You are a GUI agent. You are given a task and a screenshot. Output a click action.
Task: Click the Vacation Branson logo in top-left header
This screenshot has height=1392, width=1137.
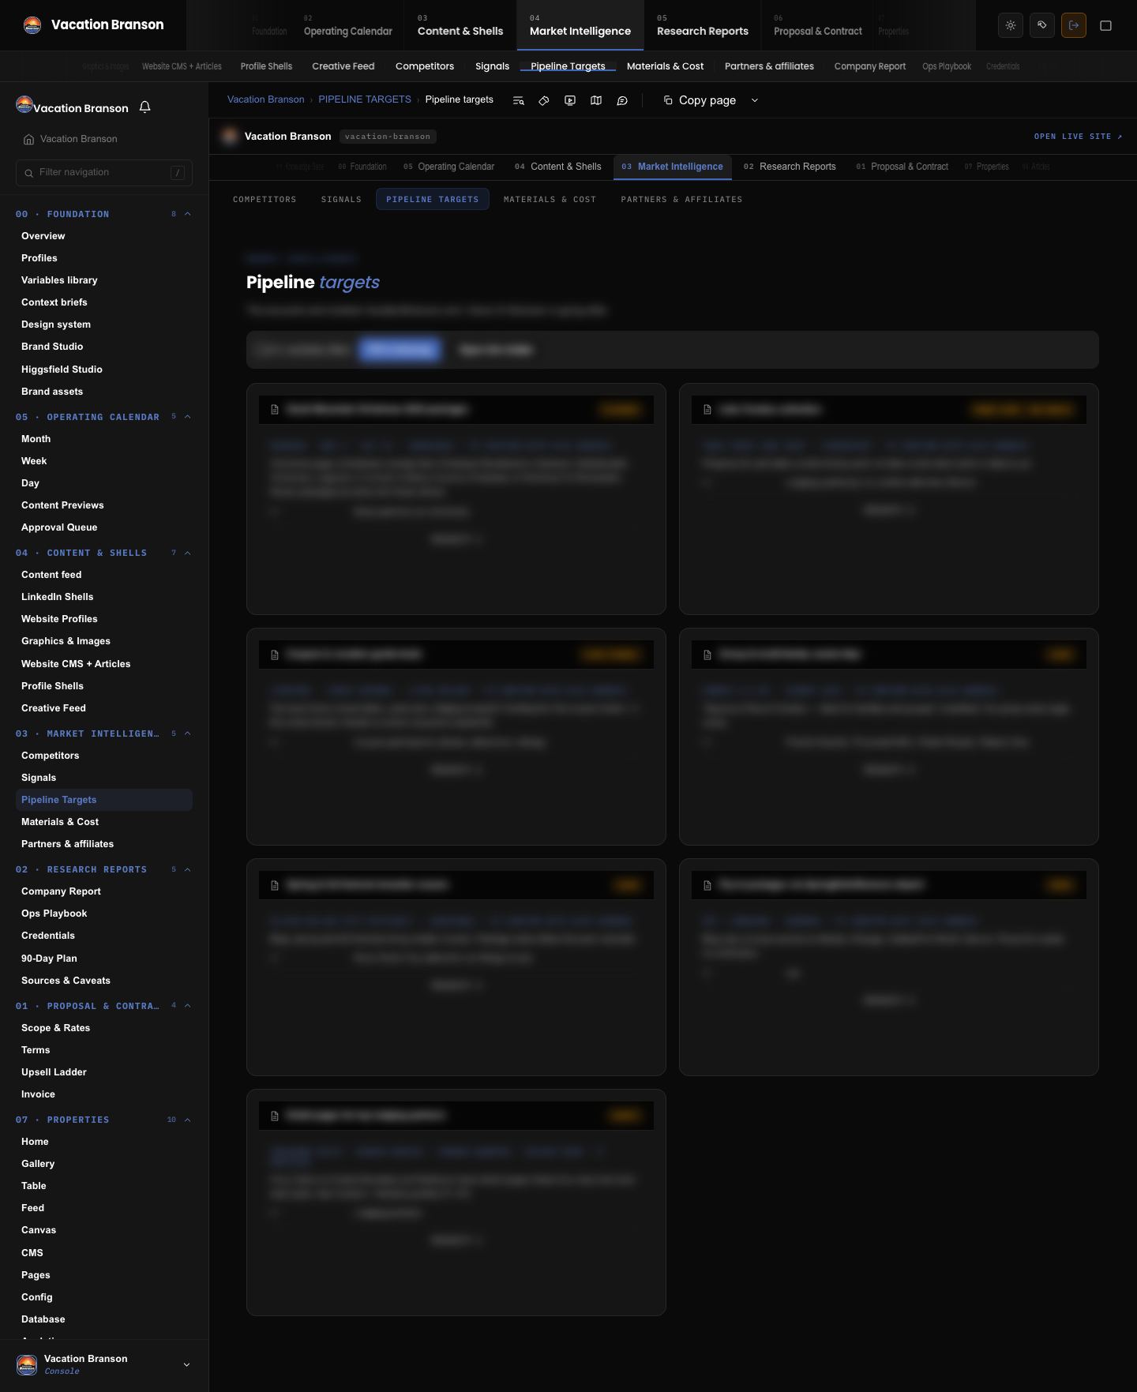tap(32, 25)
